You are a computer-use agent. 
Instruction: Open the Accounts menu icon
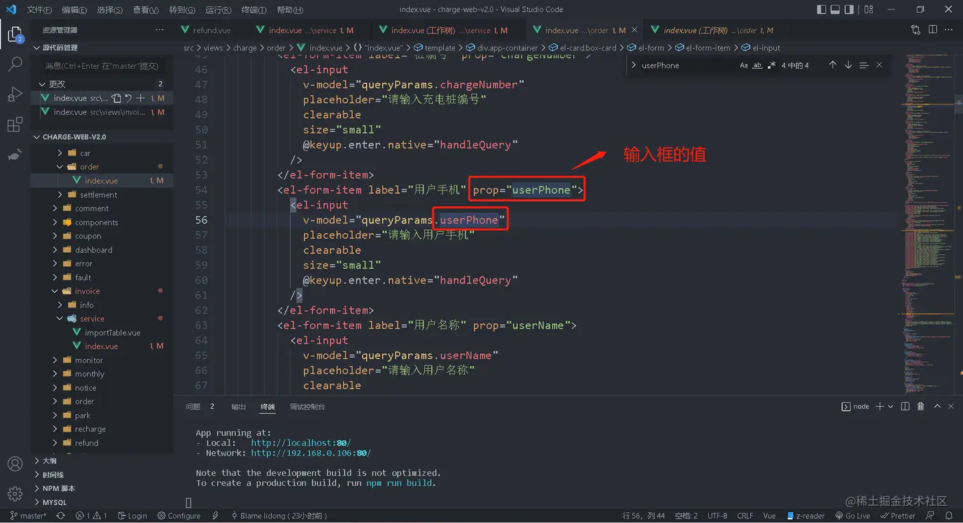15,464
